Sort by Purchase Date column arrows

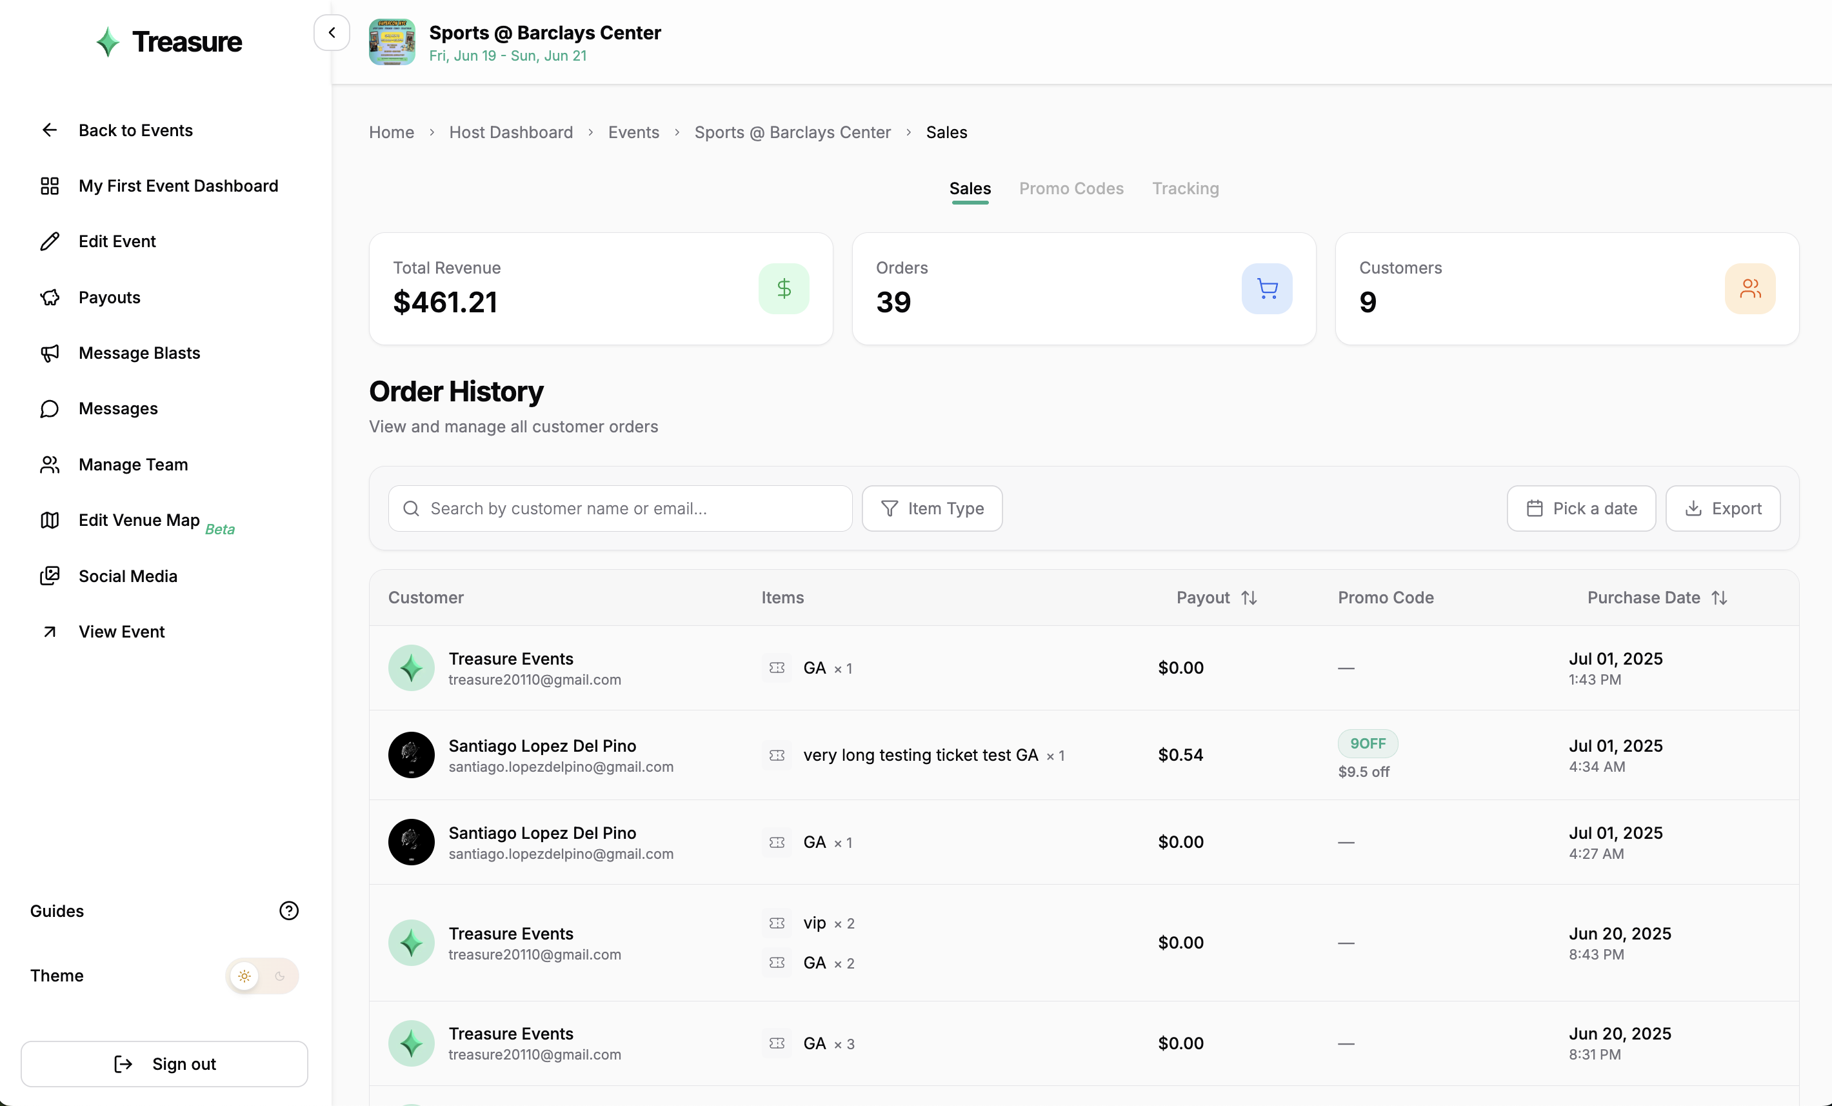1719,598
